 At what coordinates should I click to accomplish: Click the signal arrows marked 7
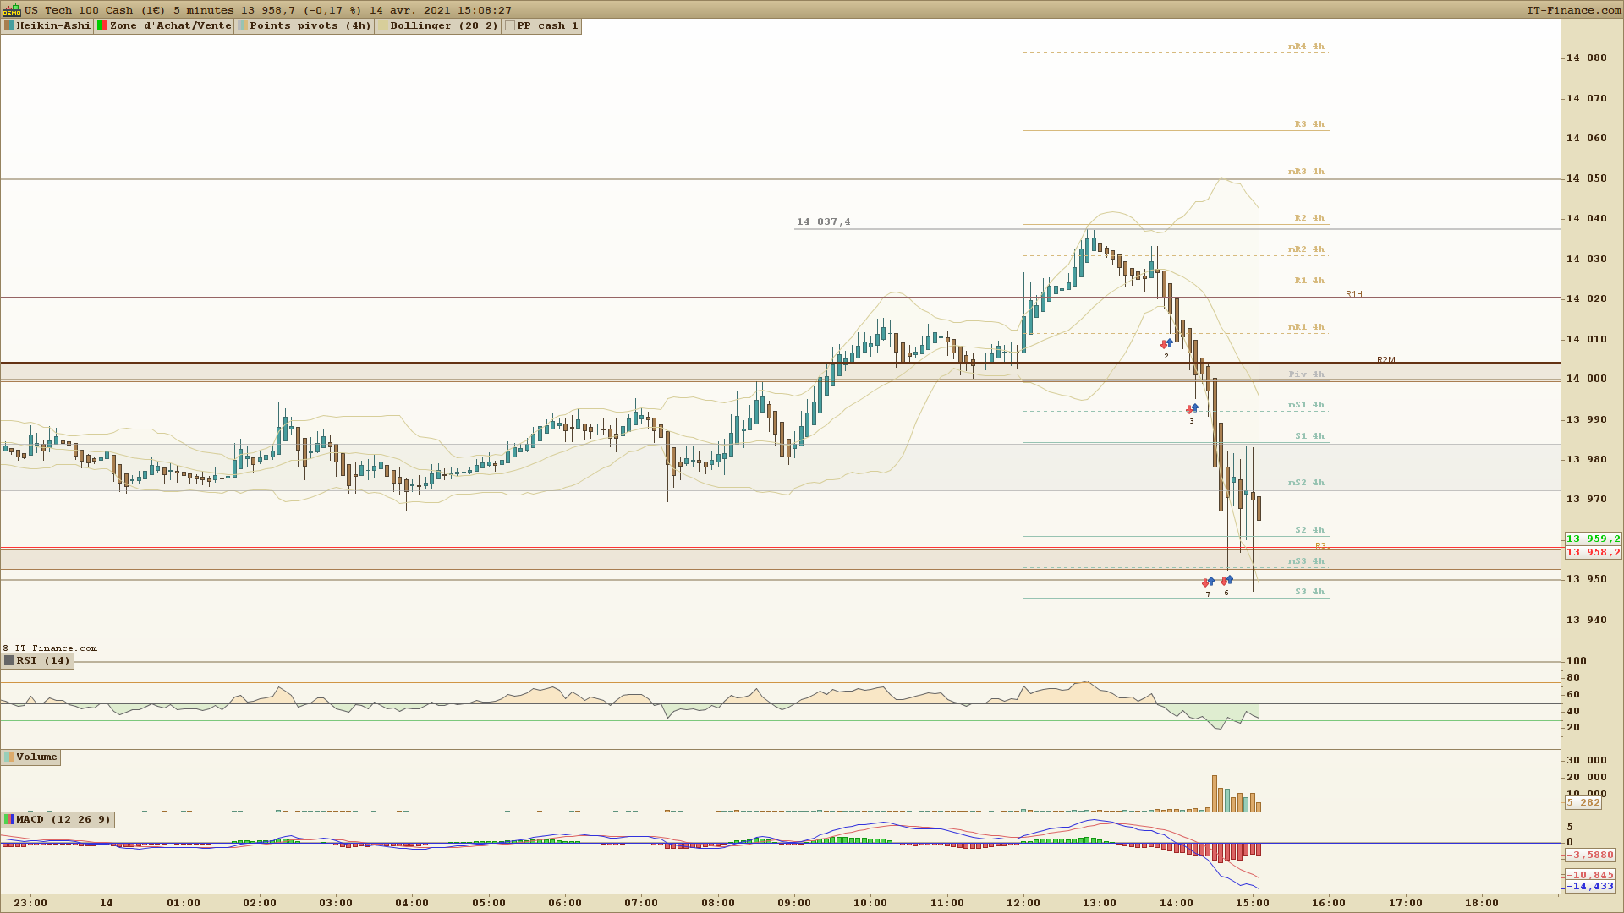(1208, 582)
